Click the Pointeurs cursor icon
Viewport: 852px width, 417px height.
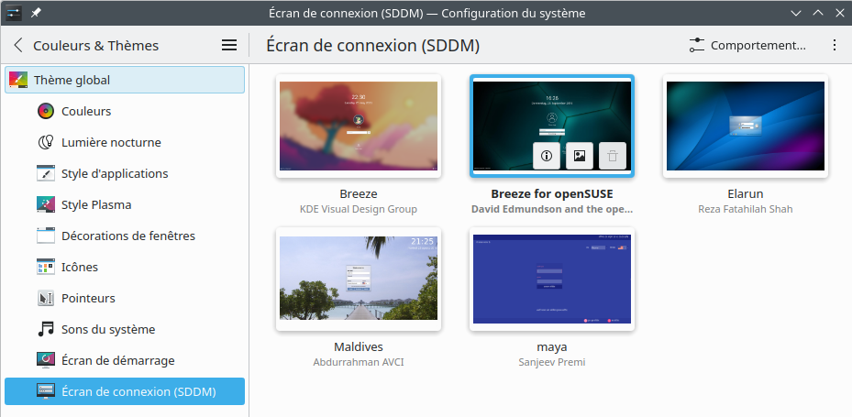[46, 298]
